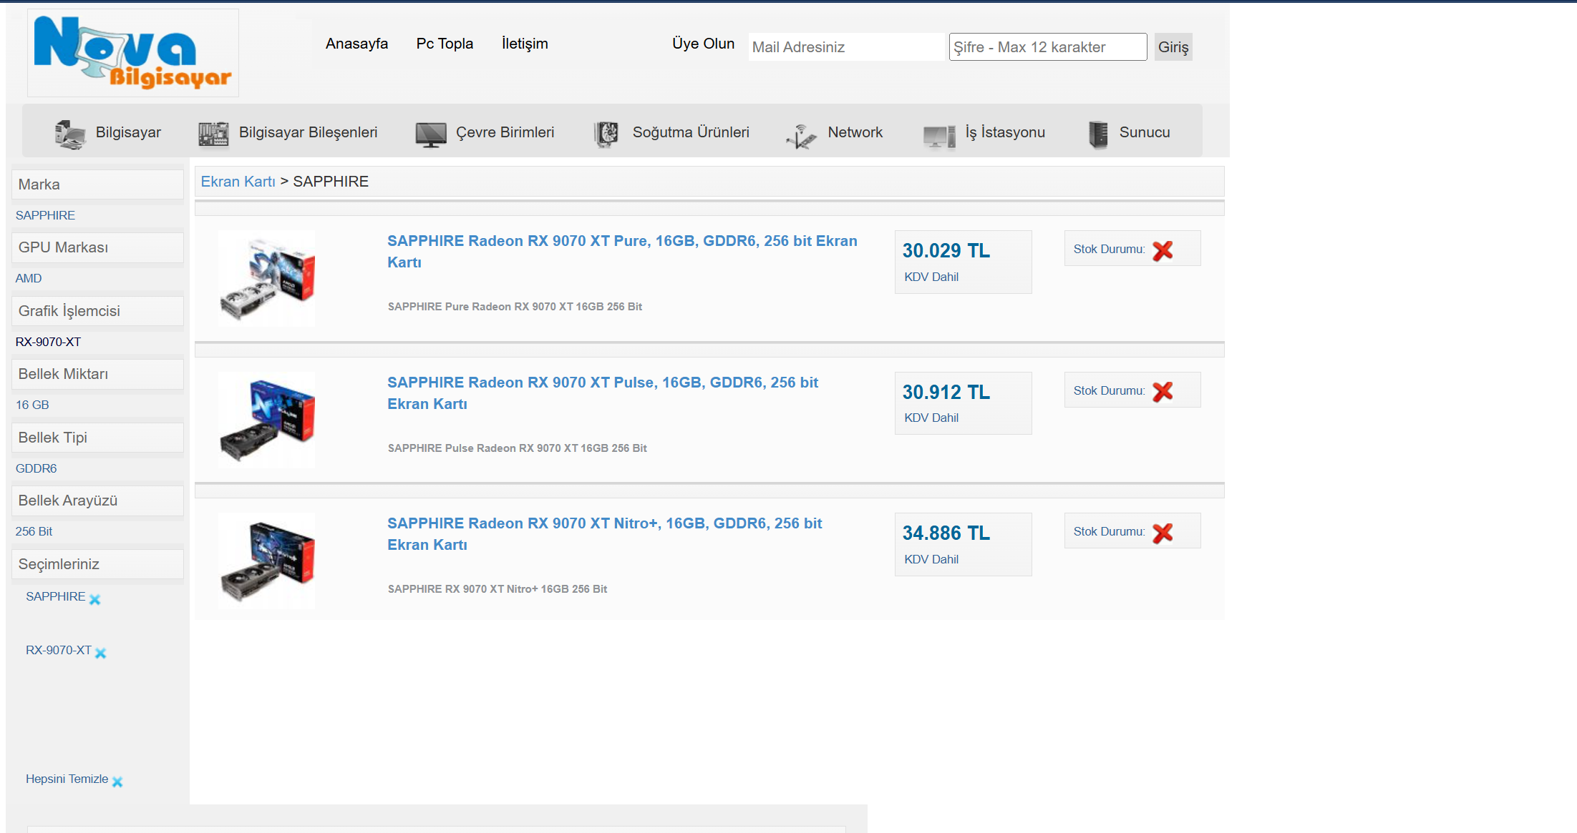Focus the Şifre password input field

click(1048, 47)
